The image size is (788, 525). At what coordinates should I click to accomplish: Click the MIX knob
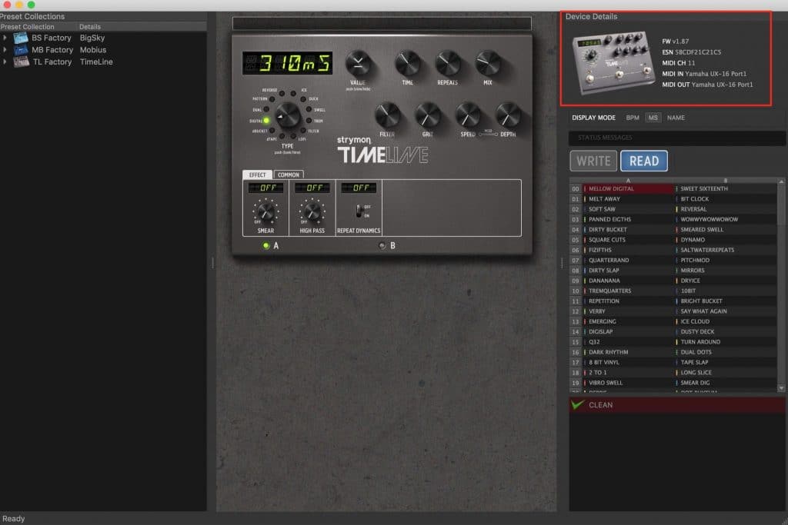(x=487, y=64)
